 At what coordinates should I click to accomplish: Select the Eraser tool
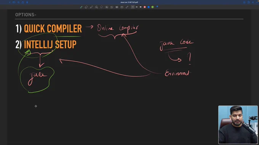tap(86, 7)
